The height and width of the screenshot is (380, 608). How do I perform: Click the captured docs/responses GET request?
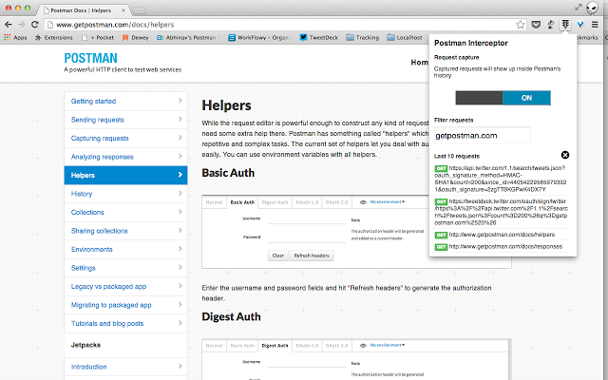coord(502,247)
